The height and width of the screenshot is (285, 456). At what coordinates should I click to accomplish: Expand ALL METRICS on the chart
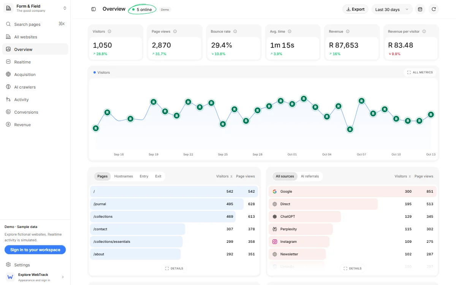click(420, 72)
